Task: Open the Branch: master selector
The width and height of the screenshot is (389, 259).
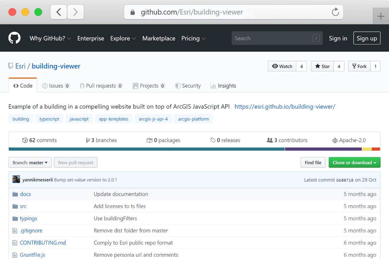Action: (x=30, y=163)
